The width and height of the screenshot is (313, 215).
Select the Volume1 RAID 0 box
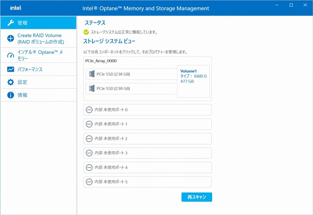[x=193, y=81]
